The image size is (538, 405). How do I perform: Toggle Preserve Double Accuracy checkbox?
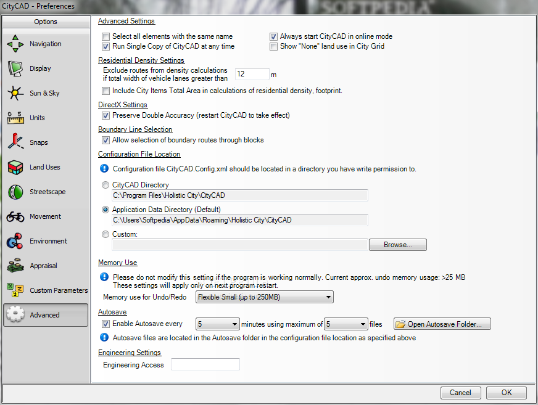coord(106,115)
